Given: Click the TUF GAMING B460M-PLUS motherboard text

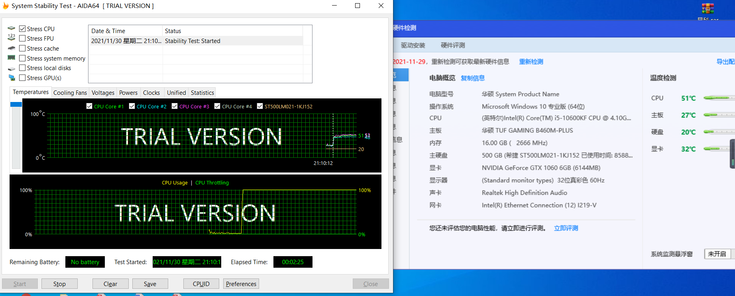Looking at the screenshot, I should click(x=527, y=131).
